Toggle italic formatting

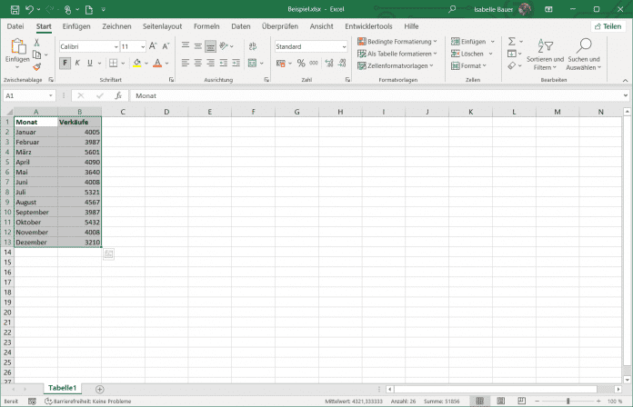[x=79, y=63]
